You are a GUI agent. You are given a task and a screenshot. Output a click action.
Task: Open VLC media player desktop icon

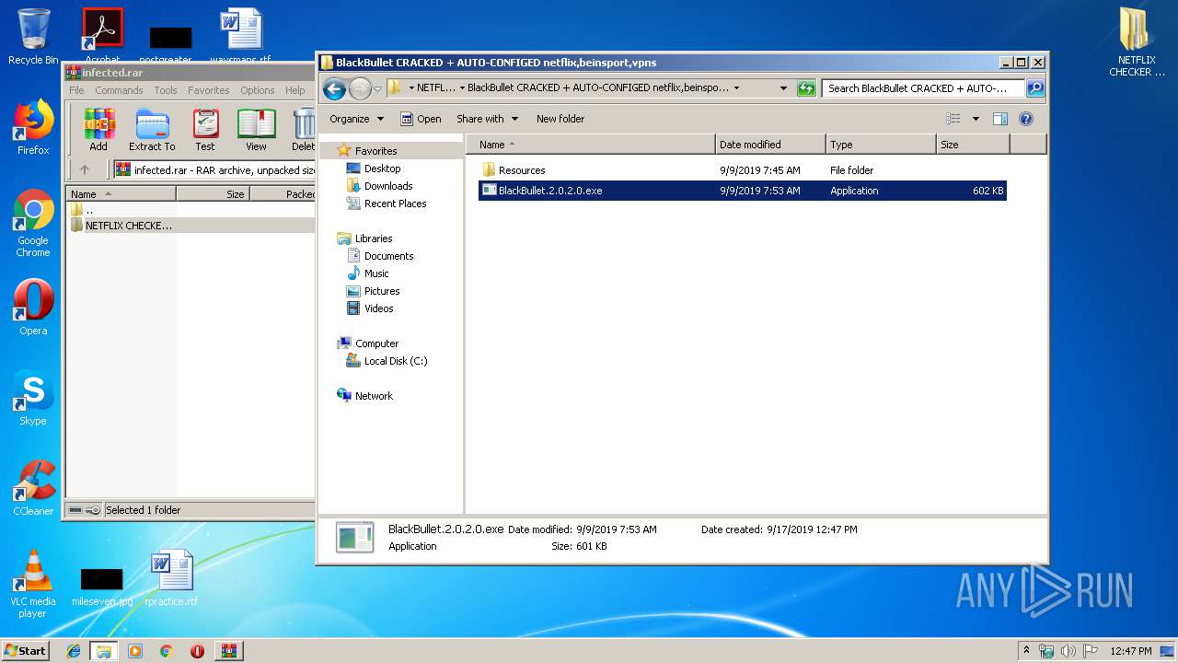(x=33, y=584)
